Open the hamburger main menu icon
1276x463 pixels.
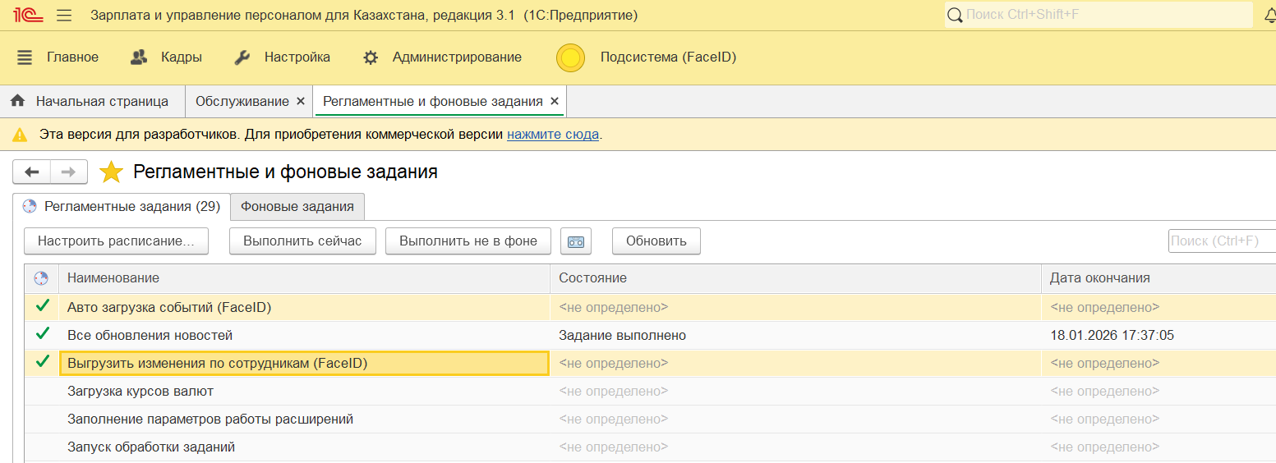tap(64, 16)
